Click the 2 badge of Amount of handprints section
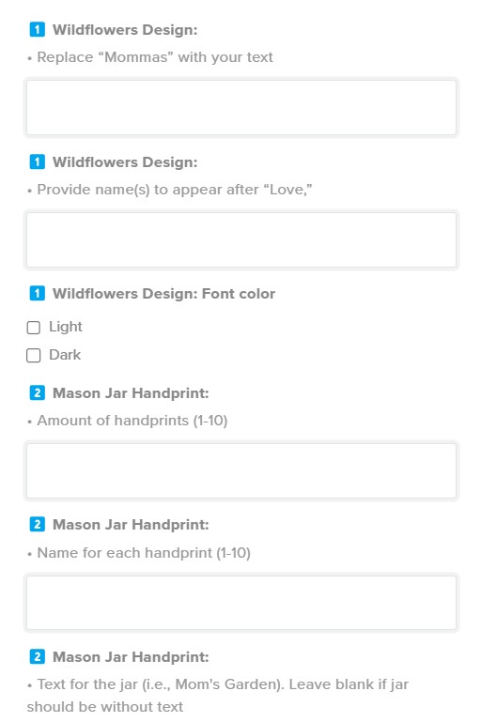The height and width of the screenshot is (722, 481). (x=38, y=392)
